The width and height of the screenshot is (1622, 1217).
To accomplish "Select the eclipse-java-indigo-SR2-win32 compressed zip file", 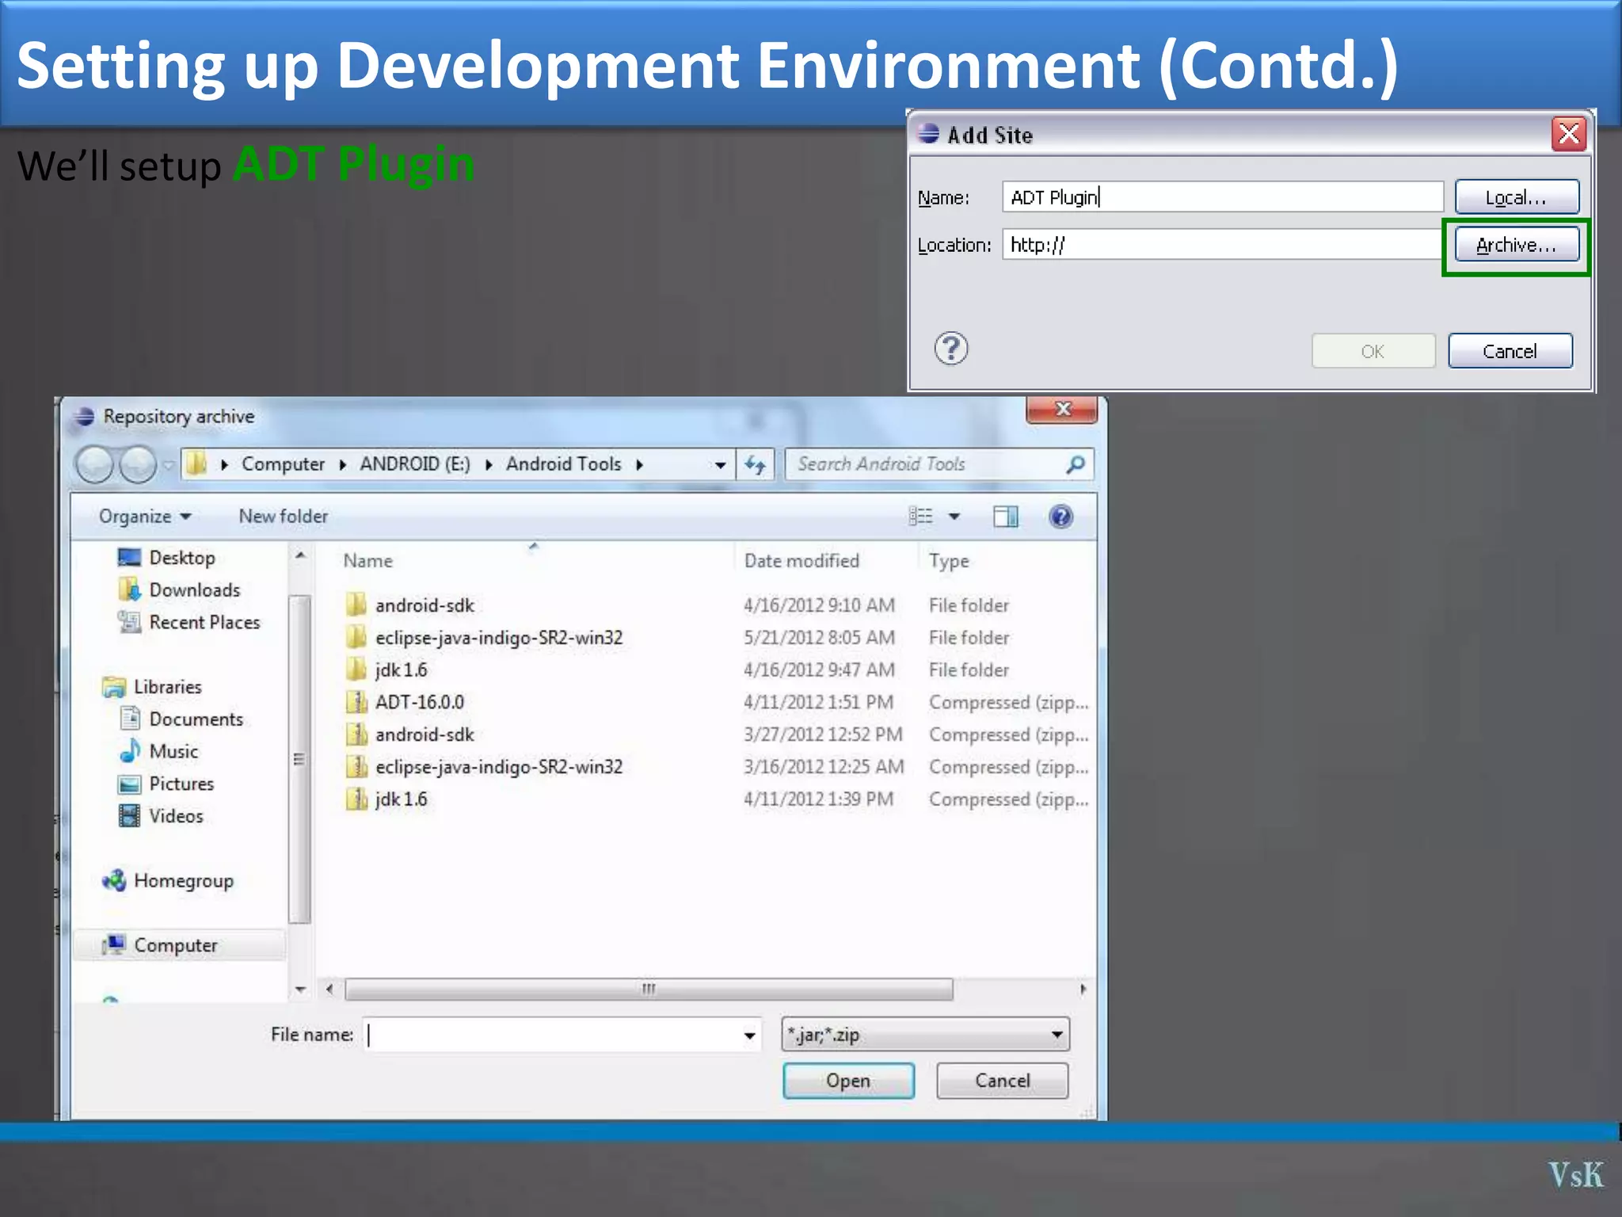I will [498, 767].
